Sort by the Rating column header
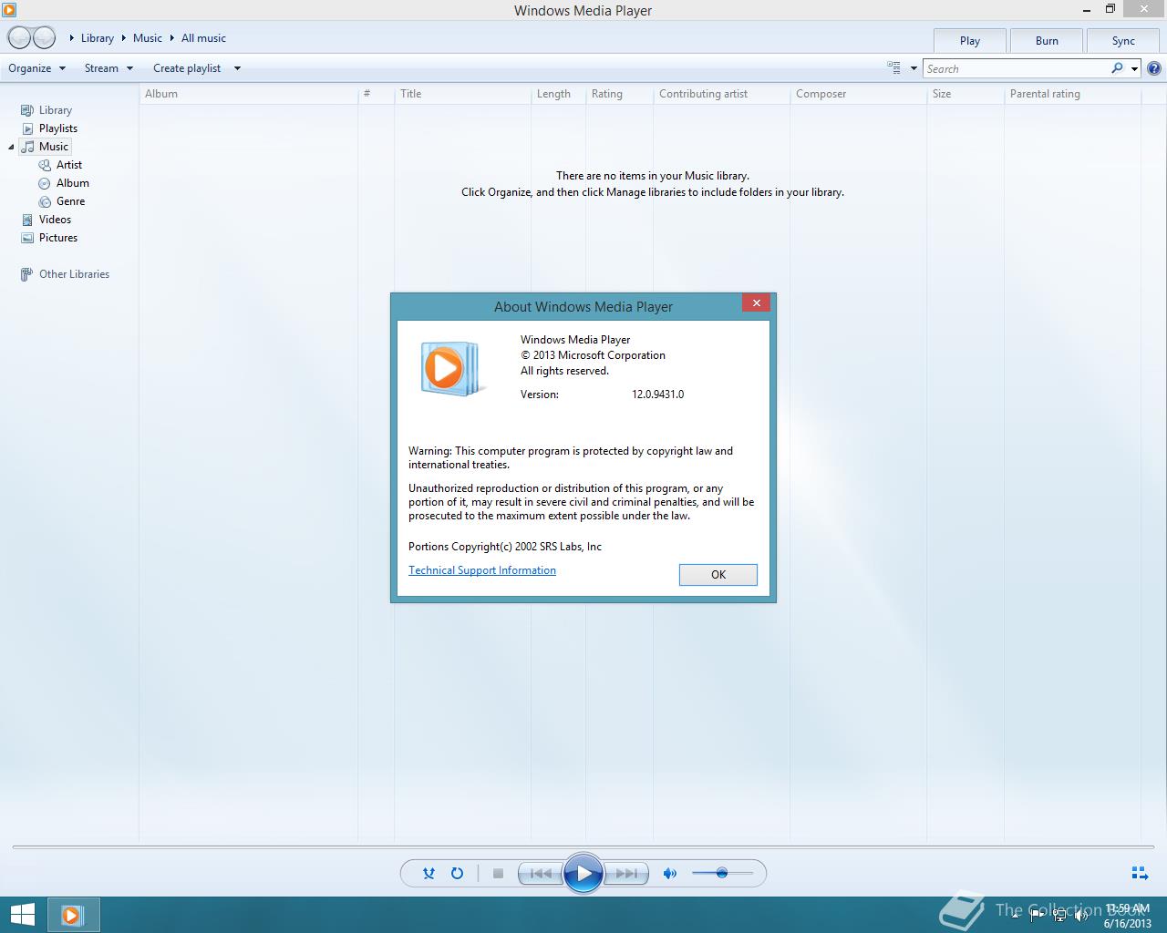This screenshot has width=1167, height=933. (618, 94)
